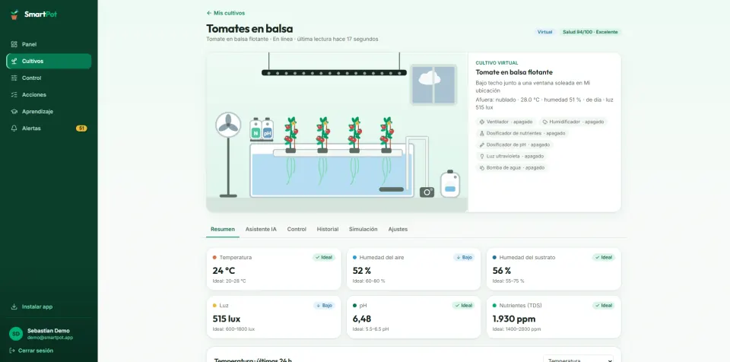Open the Panel sidebar item

click(x=49, y=44)
